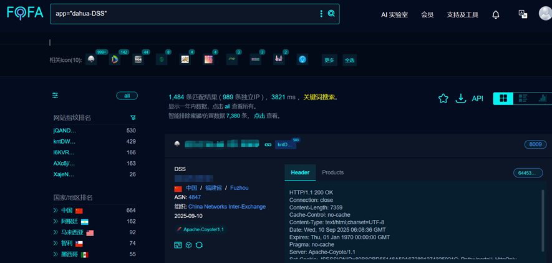Viewport: 552px width, 263px height.
Task: Expand the 中国 country entry
Action: point(56,211)
